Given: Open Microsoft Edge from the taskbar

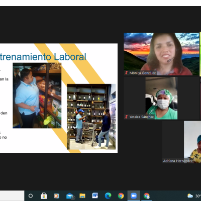Looking at the screenshot, I should point(108,195).
